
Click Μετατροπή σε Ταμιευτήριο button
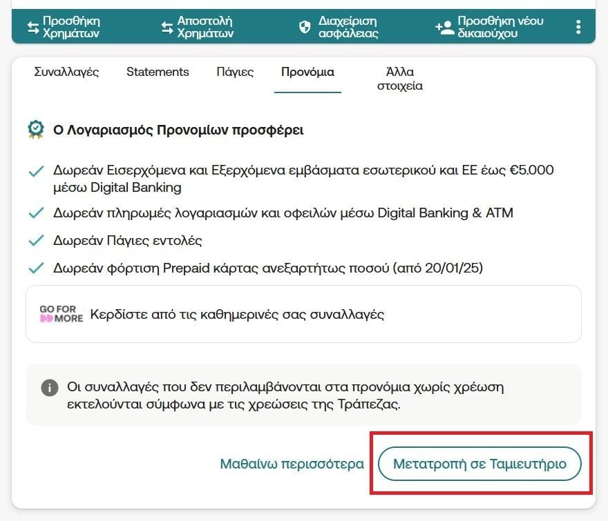click(x=479, y=464)
